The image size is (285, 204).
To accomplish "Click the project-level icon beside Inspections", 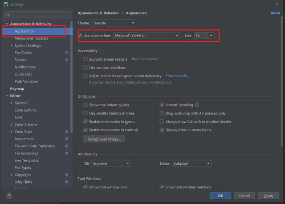I will tap(67, 139).
